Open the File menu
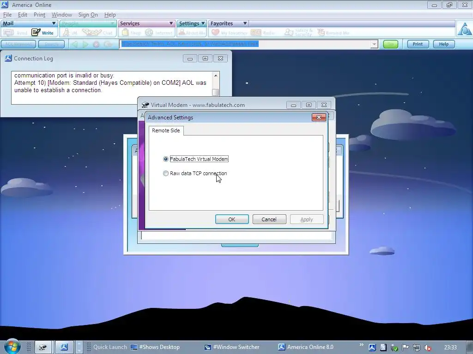473x354 pixels. point(7,15)
